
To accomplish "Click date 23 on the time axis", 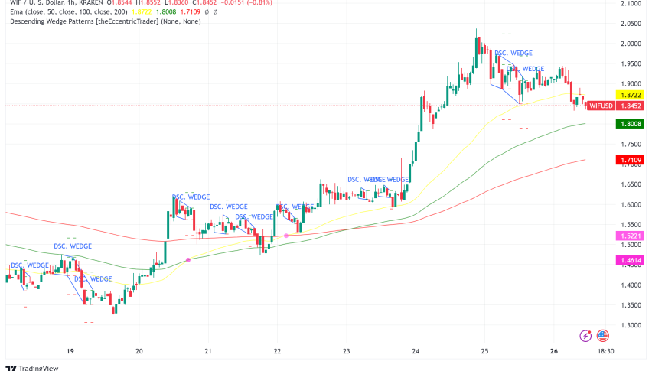I will click(x=347, y=351).
